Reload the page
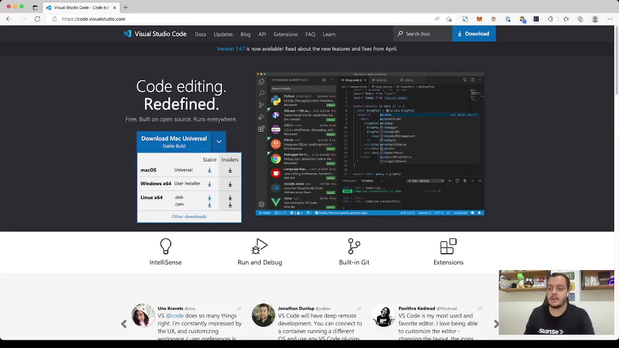The height and width of the screenshot is (348, 619). click(37, 19)
